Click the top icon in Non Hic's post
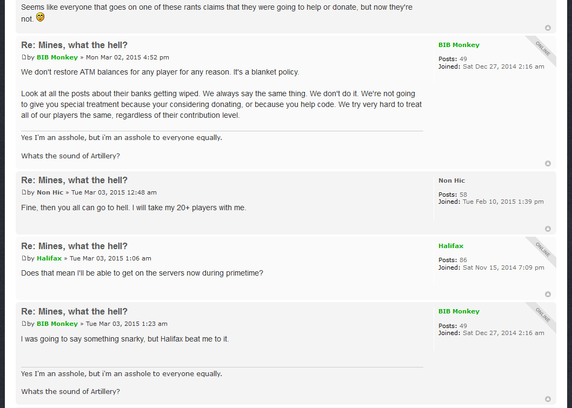 pyautogui.click(x=548, y=229)
